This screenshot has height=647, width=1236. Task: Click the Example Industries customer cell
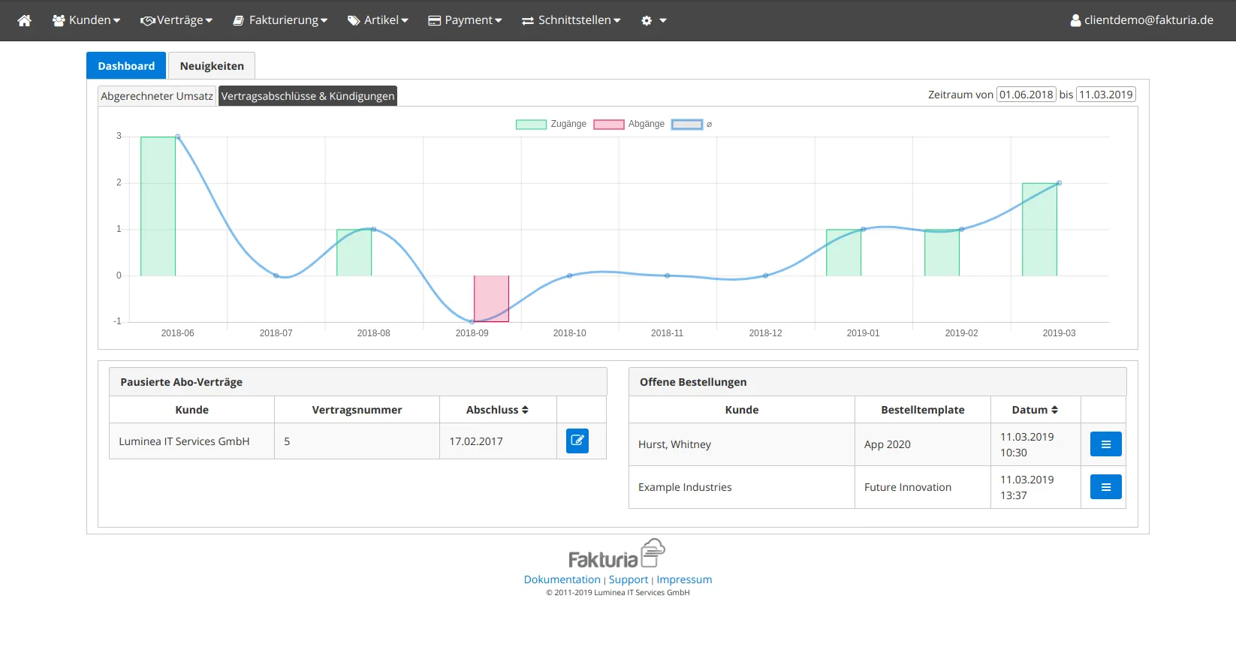[x=742, y=487]
